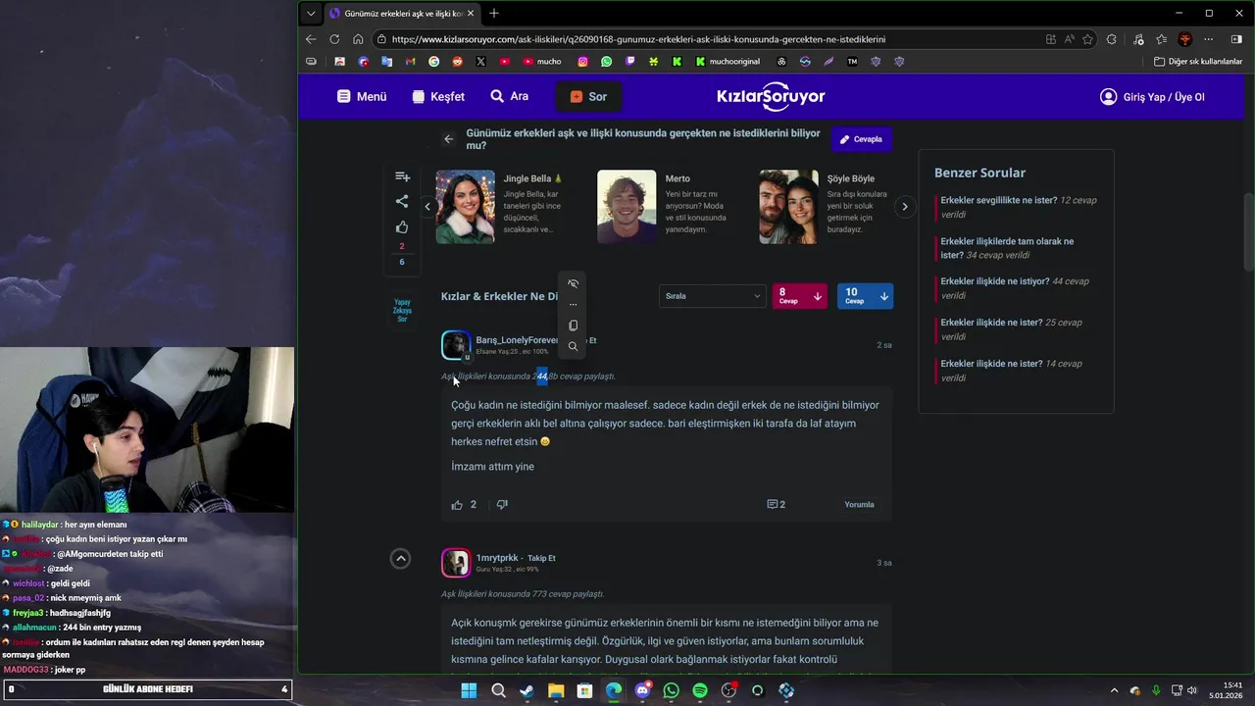Open 'Erkekler ilişkide ne ister?' 25 cevap
Screen dimensions: 1255x706
click(x=991, y=323)
